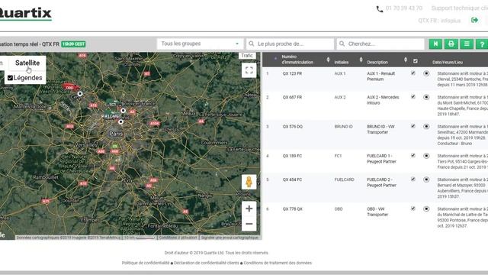Image resolution: width=488 pixels, height=275 pixels.
Task: Open Déclaration de confidentialité clients link
Action: (x=207, y=263)
